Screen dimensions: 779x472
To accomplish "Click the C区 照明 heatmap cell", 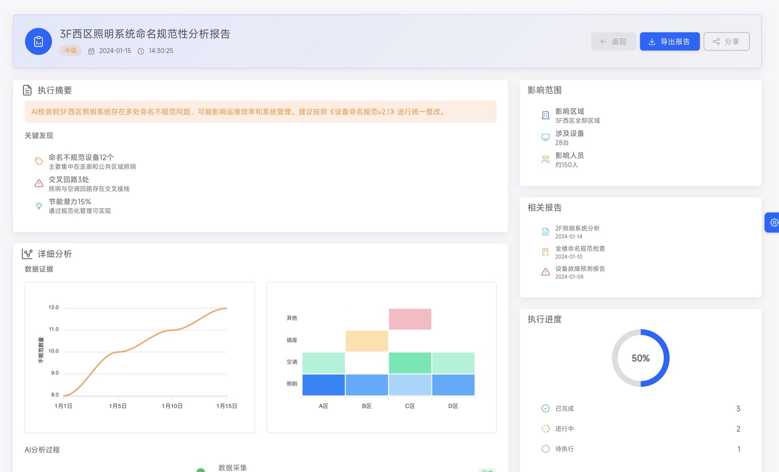I will (410, 384).
